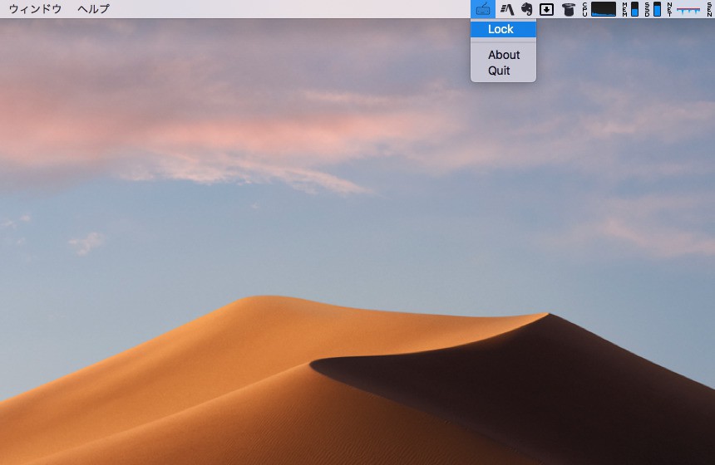The width and height of the screenshot is (715, 465).
Task: Open the NET network activity monitor
Action: (684, 9)
